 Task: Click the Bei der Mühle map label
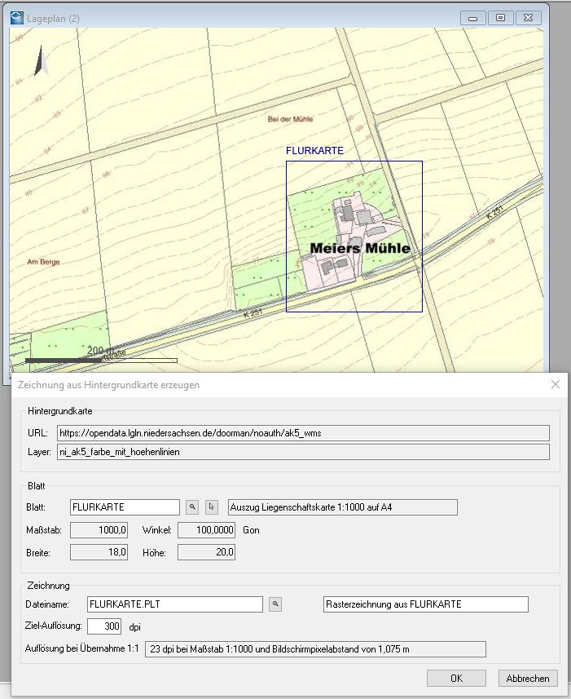point(290,119)
